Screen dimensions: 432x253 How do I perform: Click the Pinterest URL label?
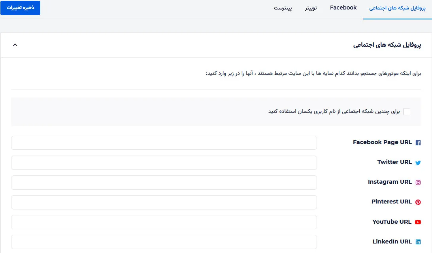pos(392,202)
